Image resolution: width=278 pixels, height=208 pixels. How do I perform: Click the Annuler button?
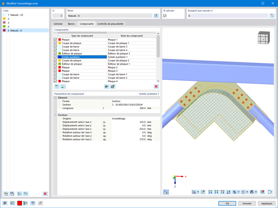pyautogui.click(x=247, y=203)
